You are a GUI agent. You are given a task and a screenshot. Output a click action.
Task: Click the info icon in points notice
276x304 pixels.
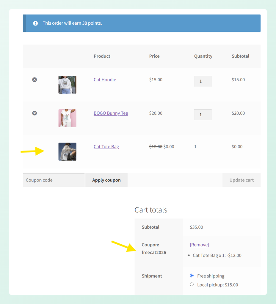35,23
